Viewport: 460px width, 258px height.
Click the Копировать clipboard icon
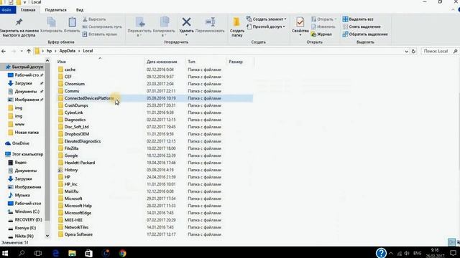[51, 22]
